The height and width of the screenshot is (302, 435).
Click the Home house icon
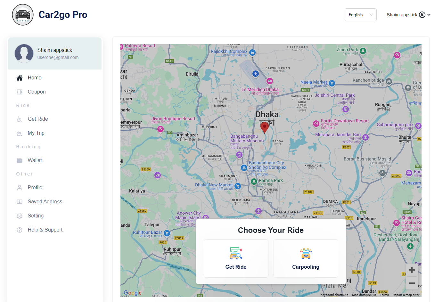pos(20,78)
